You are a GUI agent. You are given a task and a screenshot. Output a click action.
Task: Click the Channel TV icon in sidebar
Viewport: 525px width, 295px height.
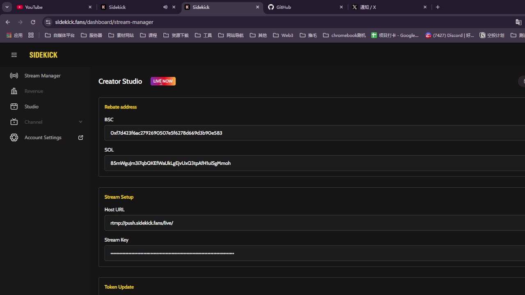click(x=14, y=122)
